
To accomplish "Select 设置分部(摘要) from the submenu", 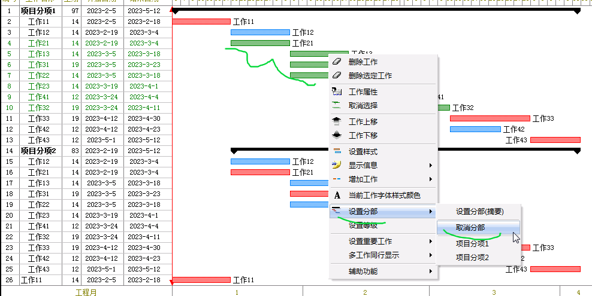I will (x=479, y=211).
